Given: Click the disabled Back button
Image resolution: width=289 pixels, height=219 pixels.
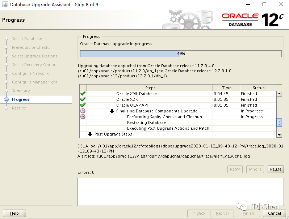Looking at the screenshot, I should tap(199, 213).
